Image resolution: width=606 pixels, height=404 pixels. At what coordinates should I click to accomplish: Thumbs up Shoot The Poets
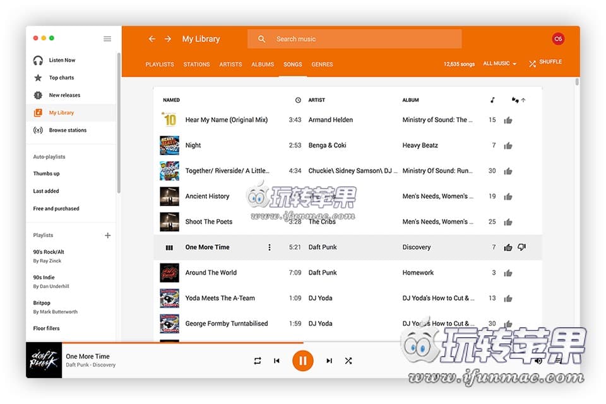coord(508,222)
